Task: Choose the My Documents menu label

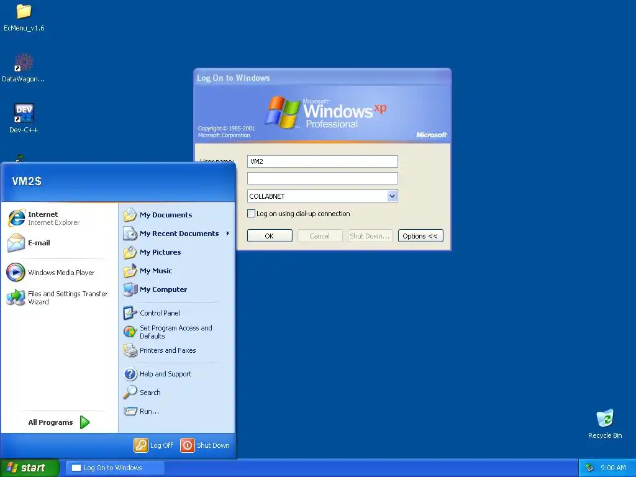Action: coord(166,215)
